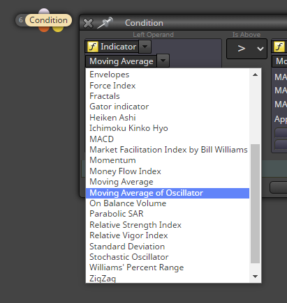Pick Williams' Percent Range indicator
The height and width of the screenshot is (303, 287).
168,267
